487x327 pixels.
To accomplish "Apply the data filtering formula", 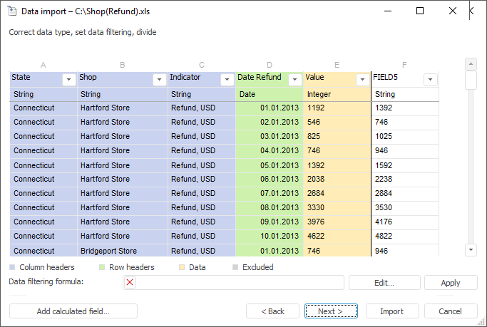I will click(x=451, y=283).
